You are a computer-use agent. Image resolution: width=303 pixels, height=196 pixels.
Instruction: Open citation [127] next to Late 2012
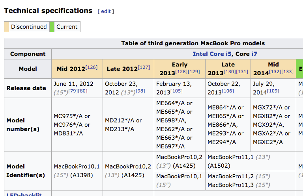(144, 67)
